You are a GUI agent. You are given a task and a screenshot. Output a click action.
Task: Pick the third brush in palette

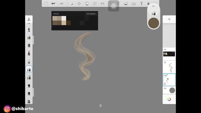click(29, 45)
